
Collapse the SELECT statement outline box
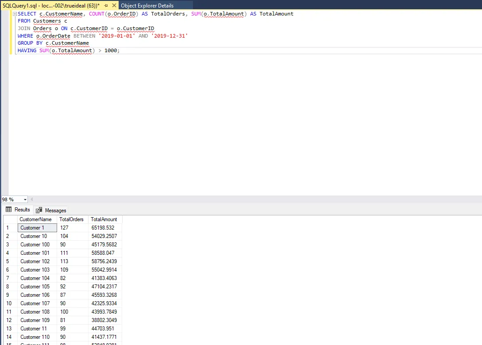[x=15, y=14]
